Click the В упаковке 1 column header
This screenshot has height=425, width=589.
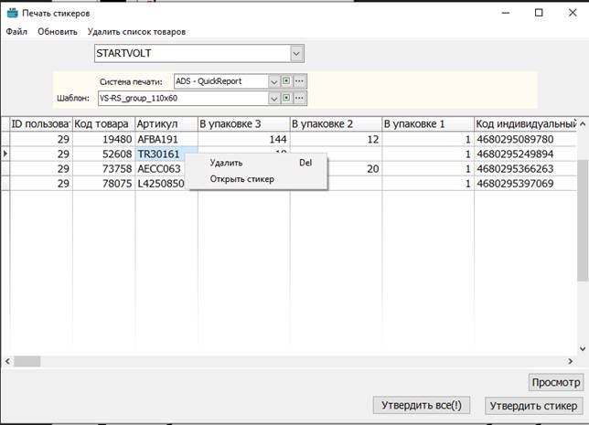point(428,124)
